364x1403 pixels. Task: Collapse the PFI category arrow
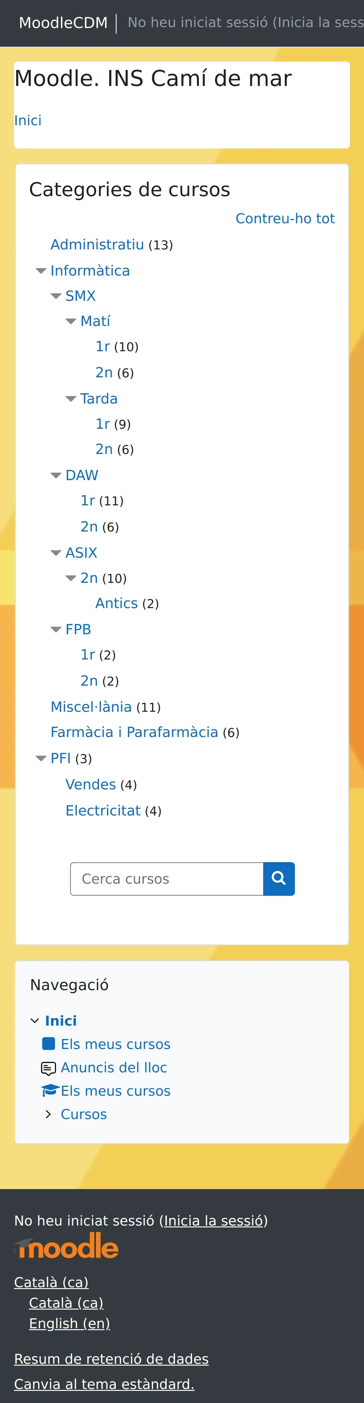click(x=41, y=758)
